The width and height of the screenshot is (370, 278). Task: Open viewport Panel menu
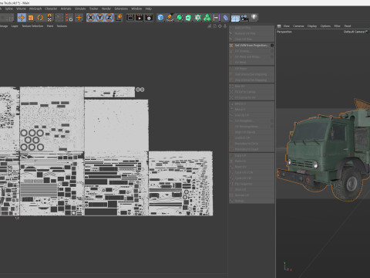(348, 26)
